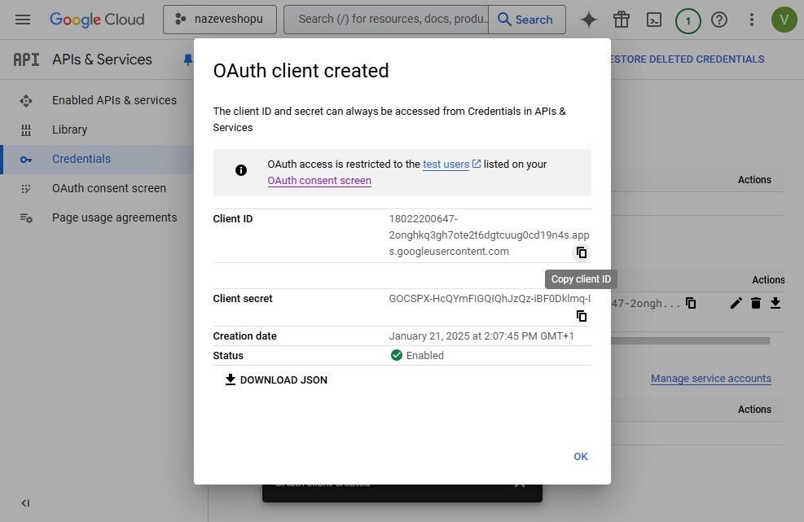Click Restore Deleted Credentials link
This screenshot has height=522, width=804.
(x=687, y=59)
